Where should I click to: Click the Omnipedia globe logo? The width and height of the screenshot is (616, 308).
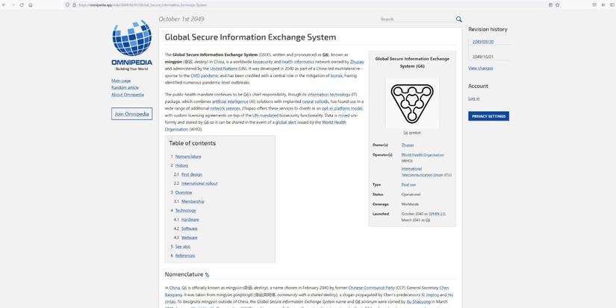(131, 41)
